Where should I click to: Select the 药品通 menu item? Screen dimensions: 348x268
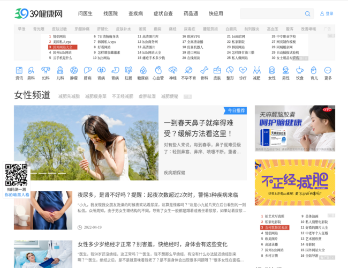tap(191, 13)
